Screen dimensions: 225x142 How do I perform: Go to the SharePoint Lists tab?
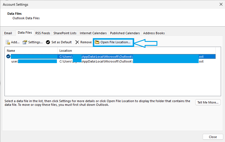point(65,33)
